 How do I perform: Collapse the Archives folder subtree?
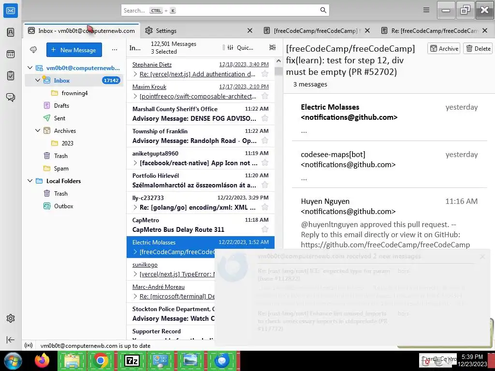click(38, 130)
